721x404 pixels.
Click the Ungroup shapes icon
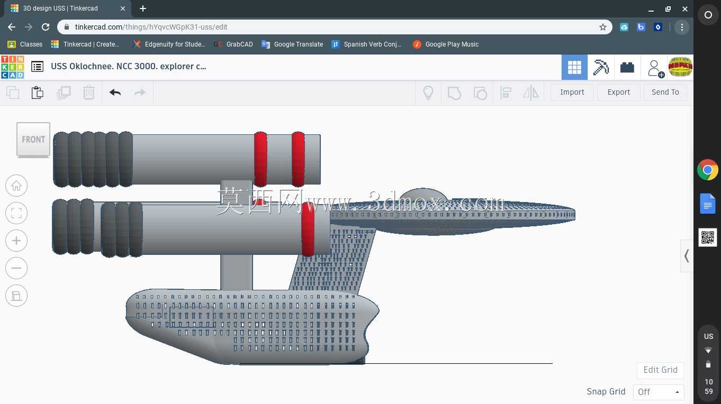point(480,93)
